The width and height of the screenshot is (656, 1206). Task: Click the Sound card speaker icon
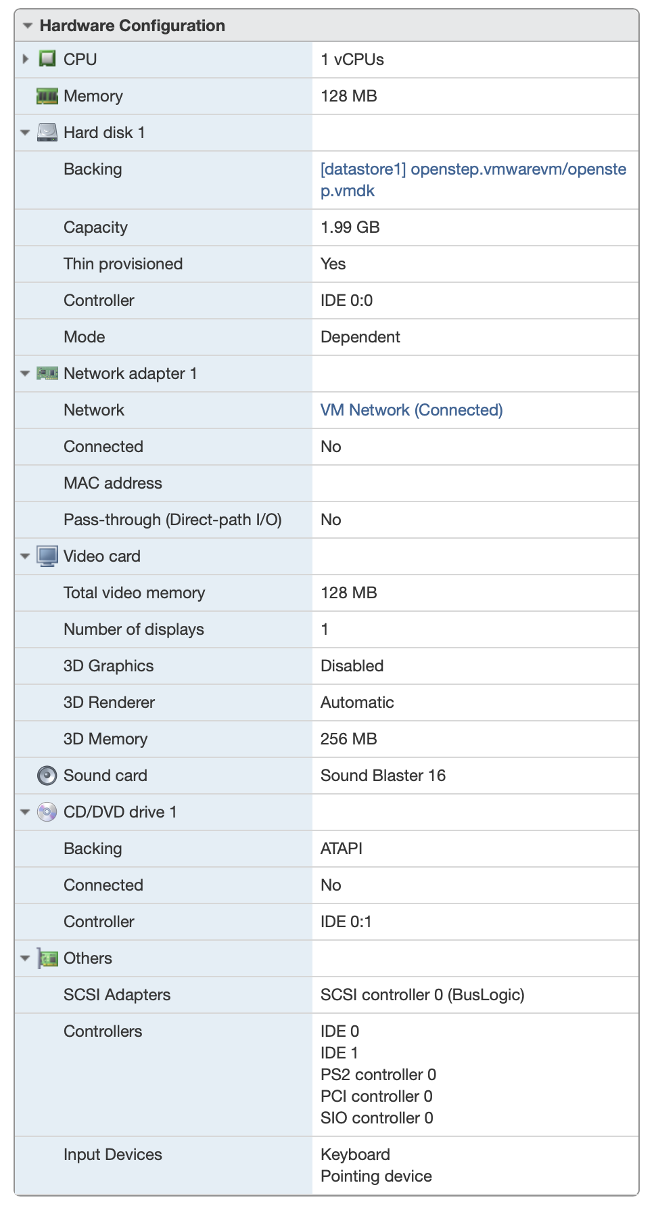[x=47, y=776]
